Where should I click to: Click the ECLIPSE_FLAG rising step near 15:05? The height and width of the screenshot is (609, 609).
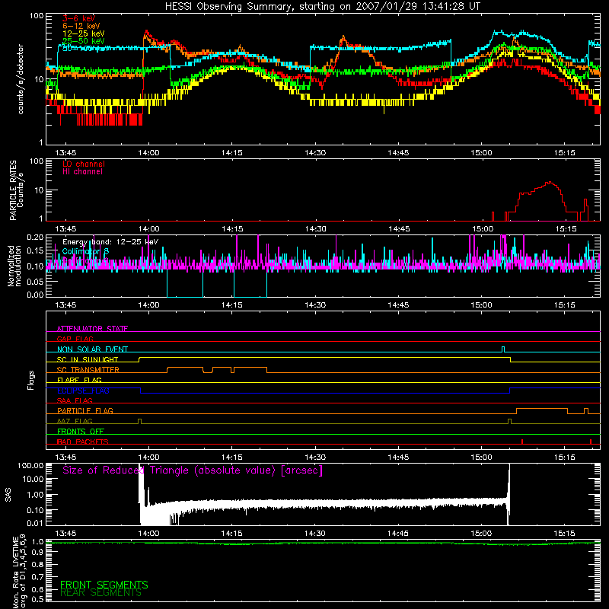509,391
